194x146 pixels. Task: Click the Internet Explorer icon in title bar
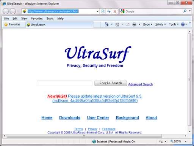4,3
